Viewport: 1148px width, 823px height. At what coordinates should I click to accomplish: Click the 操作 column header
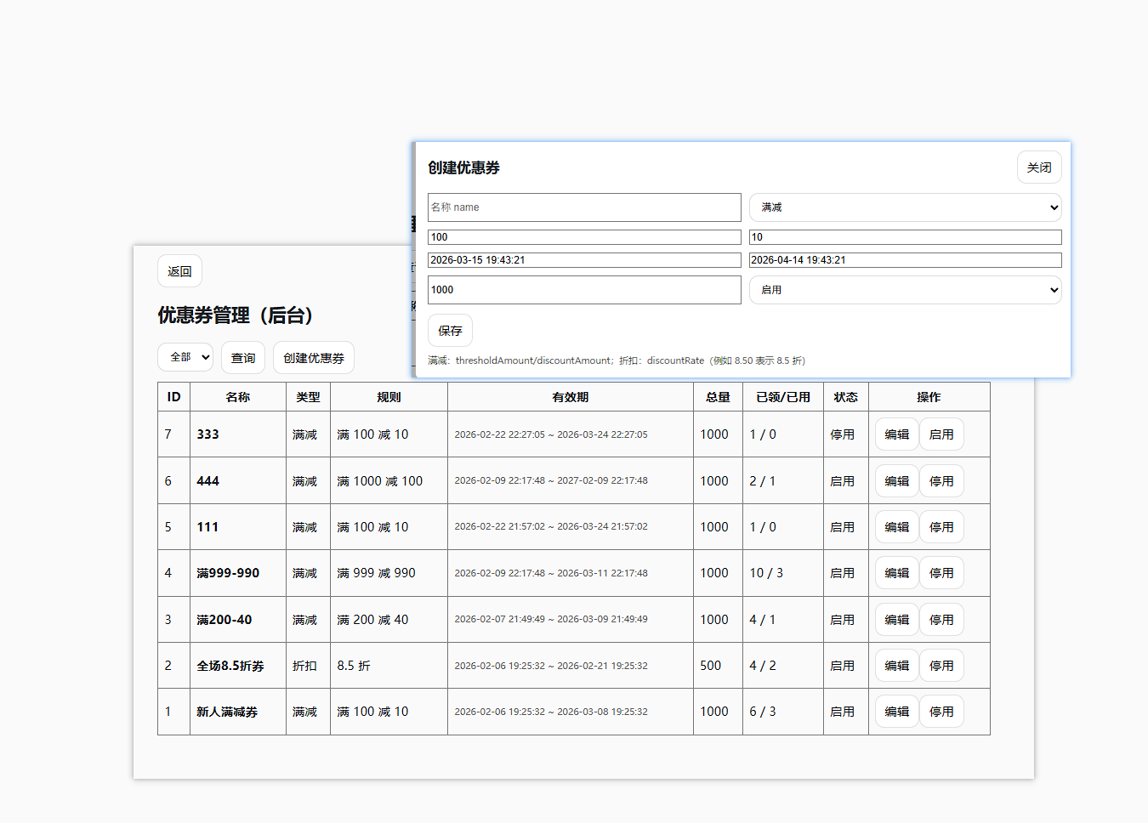tap(929, 397)
